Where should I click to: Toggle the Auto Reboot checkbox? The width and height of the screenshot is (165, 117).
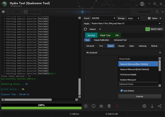(121, 91)
